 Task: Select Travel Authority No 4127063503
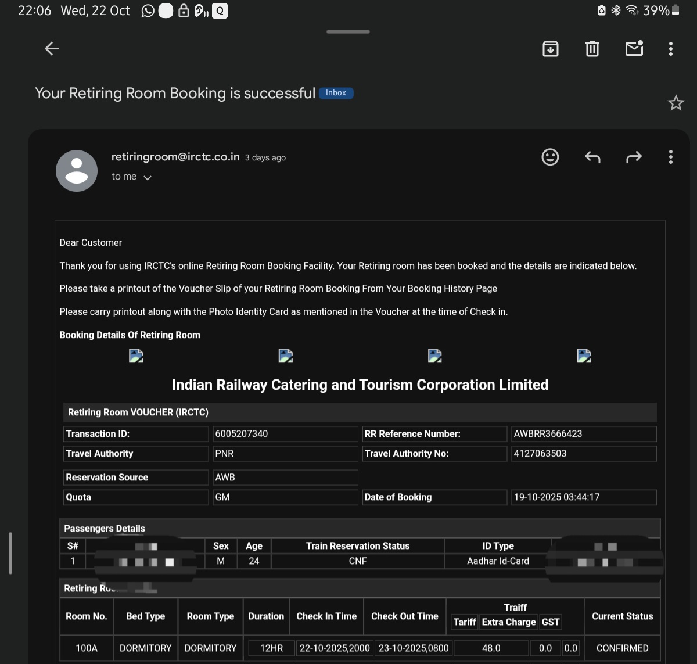pos(584,454)
